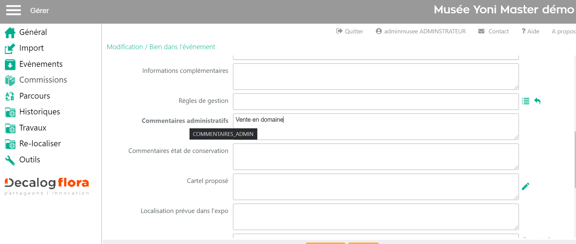The height and width of the screenshot is (244, 576).
Task: Click the Import arrow icon
Action: click(10, 48)
